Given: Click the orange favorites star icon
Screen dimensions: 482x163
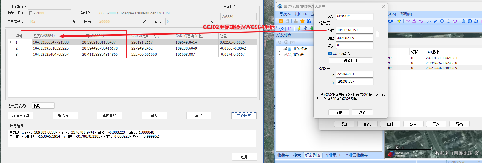Looking at the screenshot, I should (302, 21).
